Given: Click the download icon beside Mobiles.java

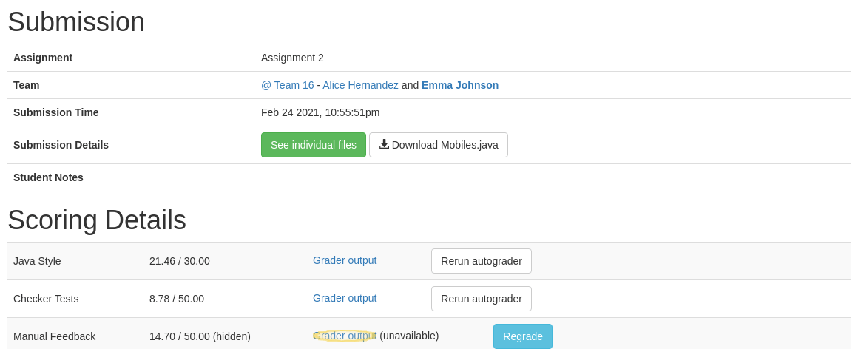Looking at the screenshot, I should click(384, 144).
